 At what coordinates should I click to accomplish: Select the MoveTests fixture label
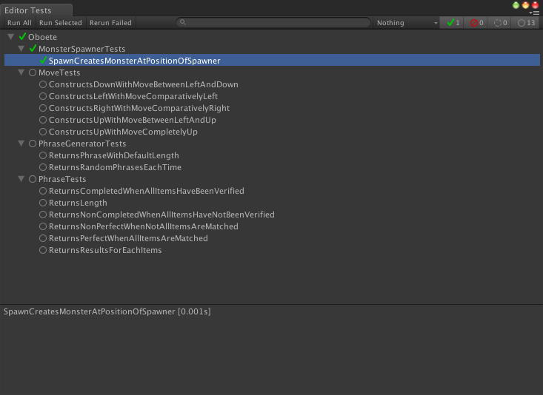(59, 72)
